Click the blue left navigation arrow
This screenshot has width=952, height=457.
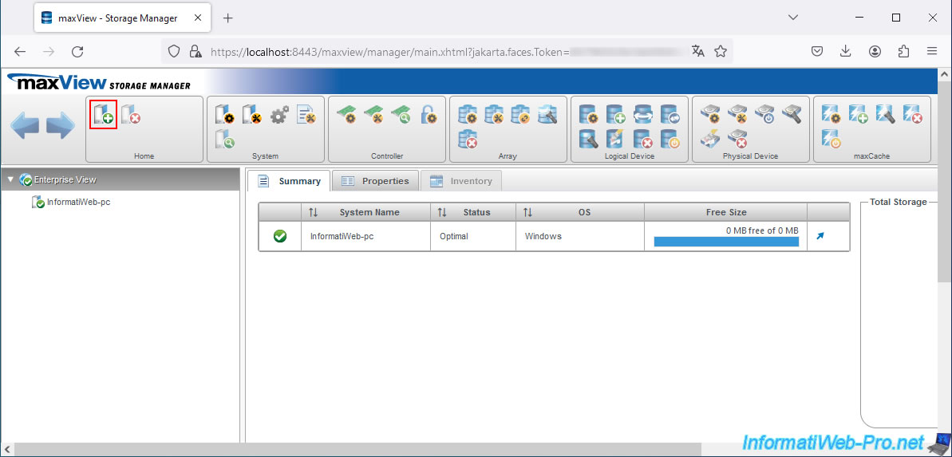pyautogui.click(x=24, y=127)
